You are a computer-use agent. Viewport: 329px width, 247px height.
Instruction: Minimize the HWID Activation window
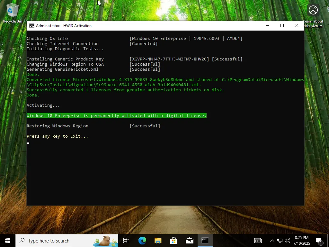pos(268,26)
